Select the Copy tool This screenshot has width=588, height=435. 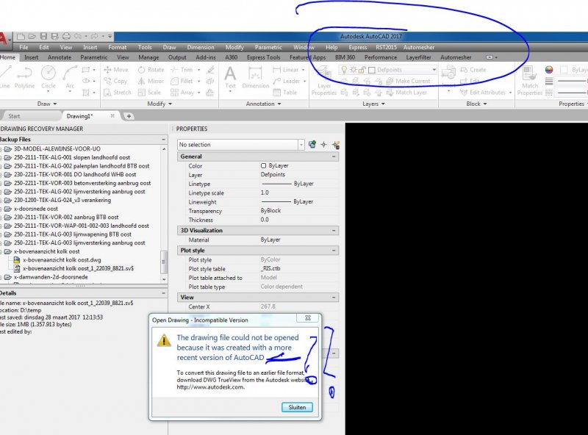pos(116,81)
